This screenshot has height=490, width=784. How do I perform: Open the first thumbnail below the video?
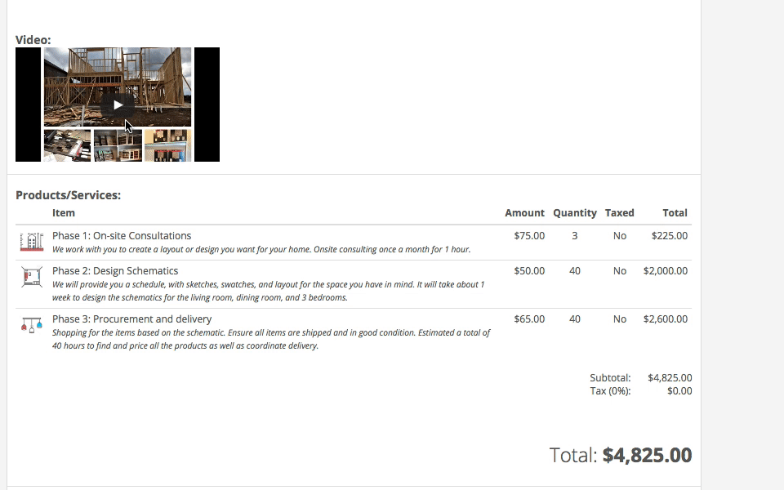pyautogui.click(x=67, y=145)
